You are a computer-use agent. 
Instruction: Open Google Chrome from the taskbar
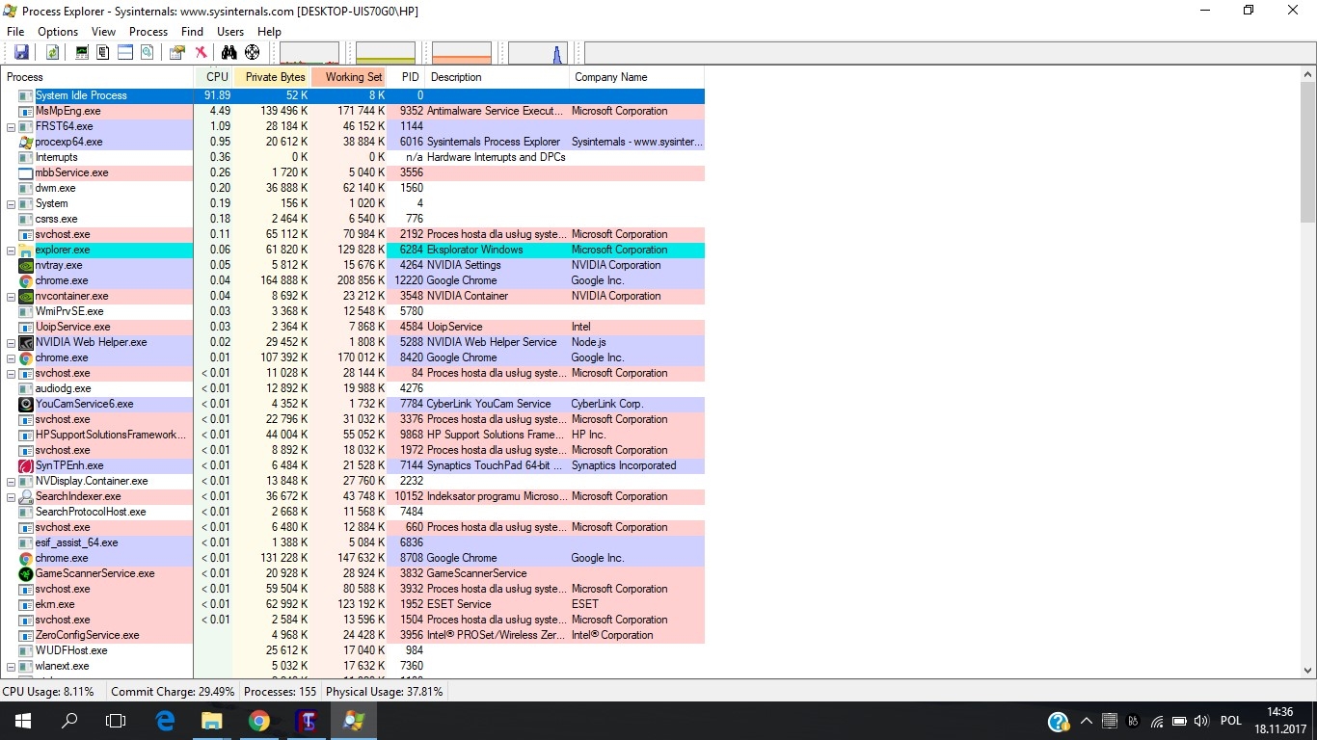click(x=258, y=720)
